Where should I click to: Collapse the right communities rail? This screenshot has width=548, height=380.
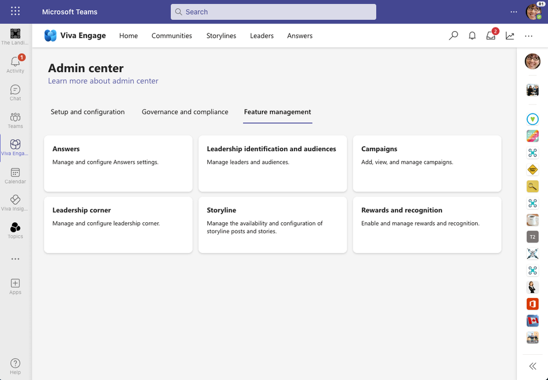[533, 366]
